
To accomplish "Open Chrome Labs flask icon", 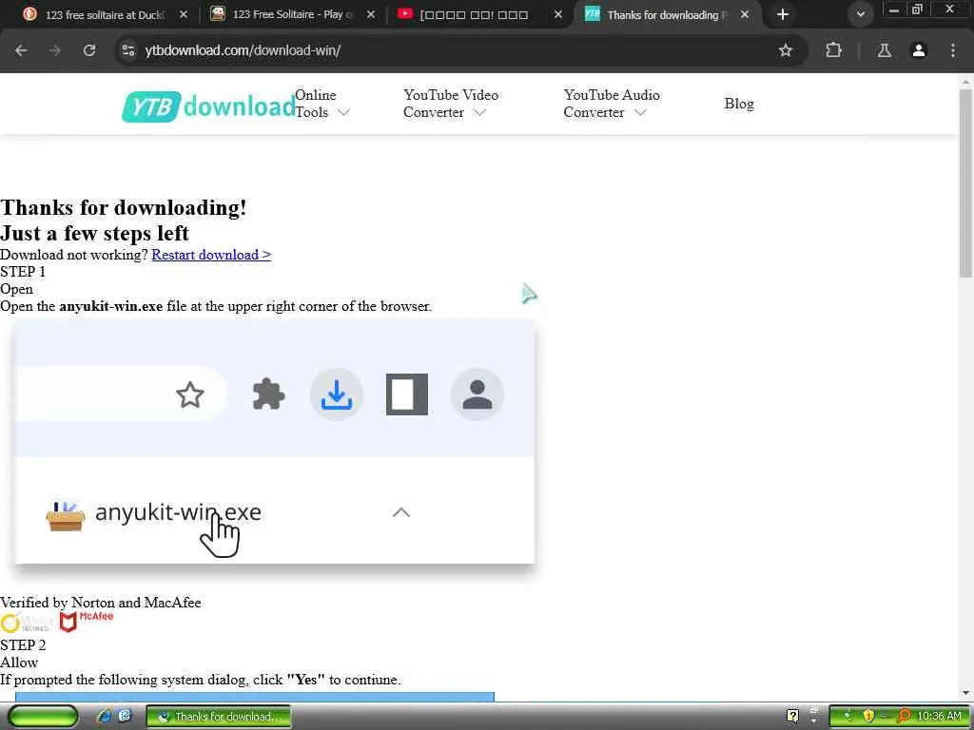I will tap(884, 50).
